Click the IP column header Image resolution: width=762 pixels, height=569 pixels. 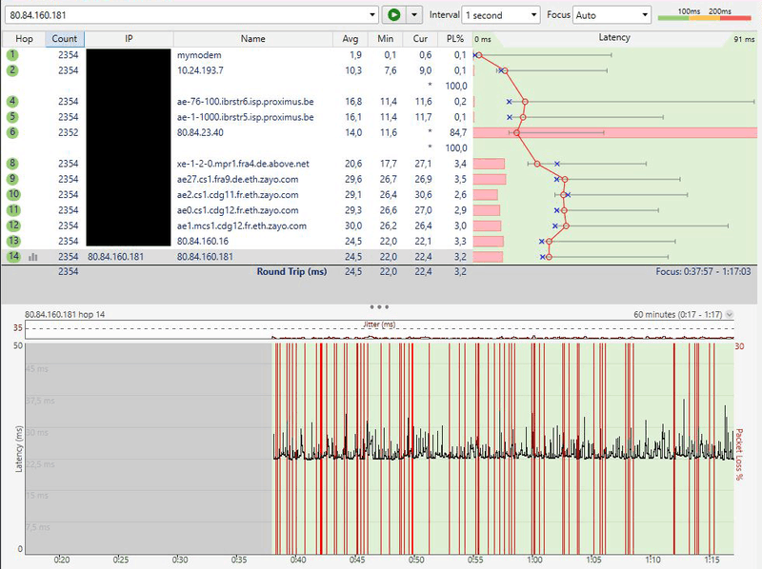(x=129, y=39)
